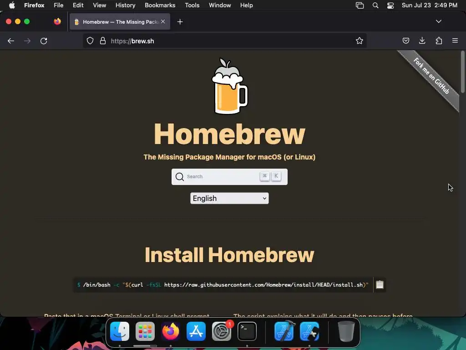Click the date and time clock
Viewport: 466px width, 350px height.
430,5
